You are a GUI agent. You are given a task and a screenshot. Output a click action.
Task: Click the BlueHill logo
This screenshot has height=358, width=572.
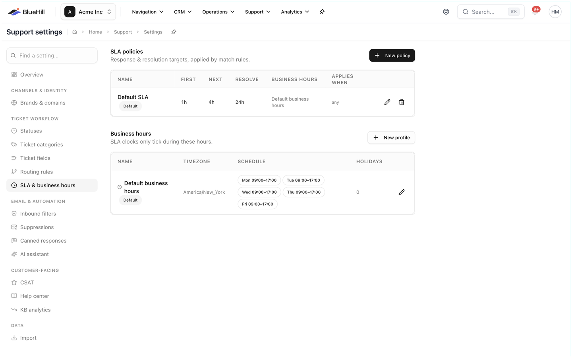click(26, 12)
